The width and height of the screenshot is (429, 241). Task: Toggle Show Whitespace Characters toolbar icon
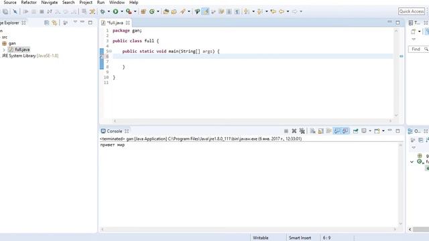237,11
